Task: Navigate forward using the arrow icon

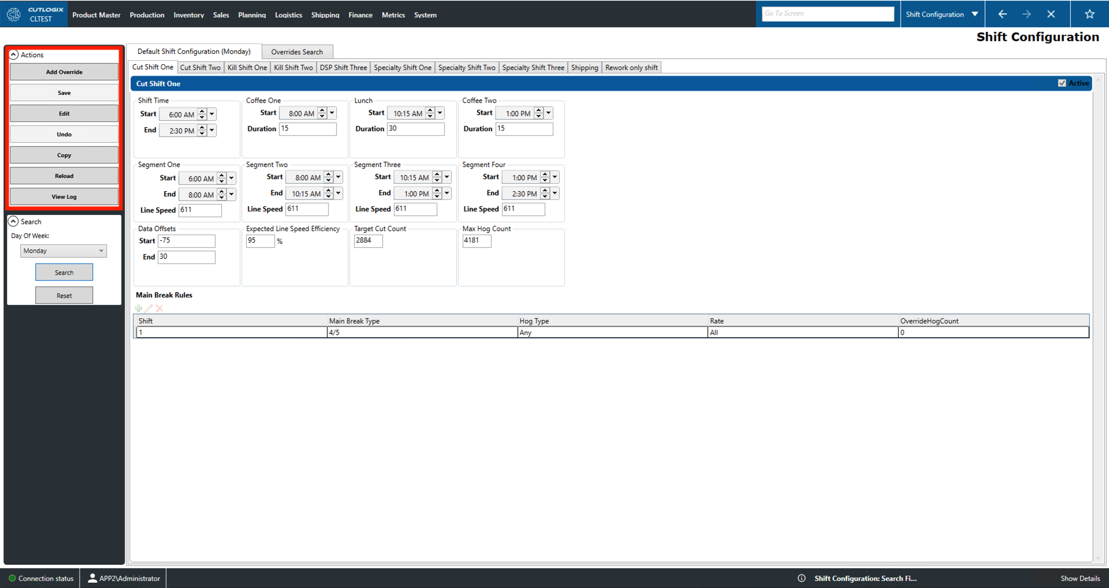Action: tap(1027, 14)
